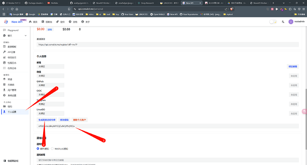Click the red delete personal account button
The height and width of the screenshot is (165, 307).
(x=80, y=120)
